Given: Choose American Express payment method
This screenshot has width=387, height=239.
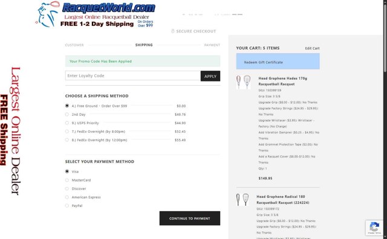Looking at the screenshot, I should 67,197.
